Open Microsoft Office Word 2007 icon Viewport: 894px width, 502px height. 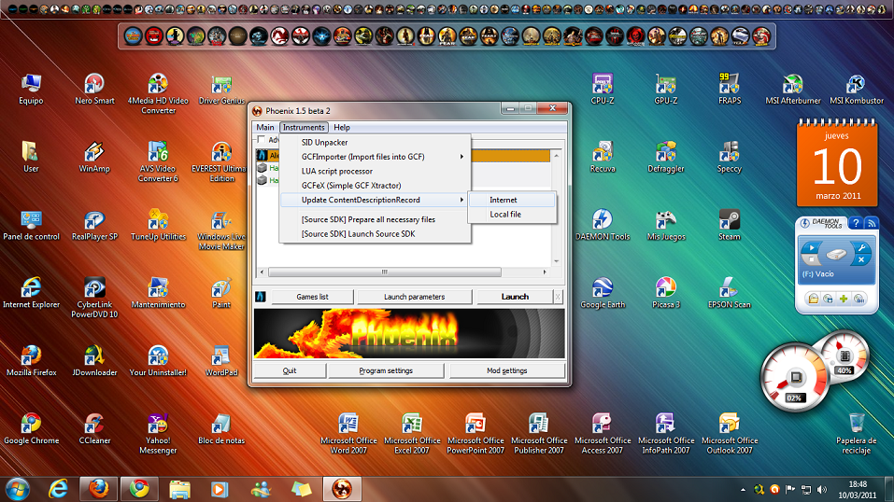[348, 434]
